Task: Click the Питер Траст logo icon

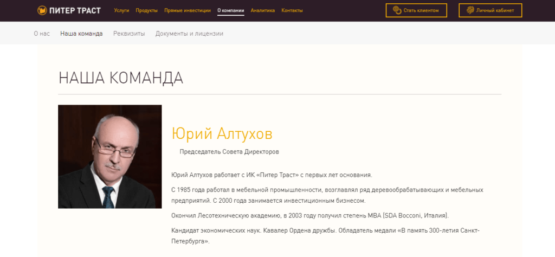Action: point(42,11)
